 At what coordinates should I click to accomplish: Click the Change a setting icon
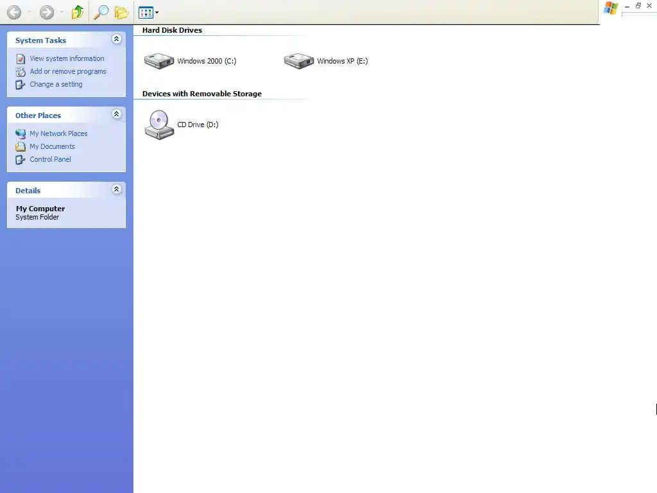(x=21, y=85)
